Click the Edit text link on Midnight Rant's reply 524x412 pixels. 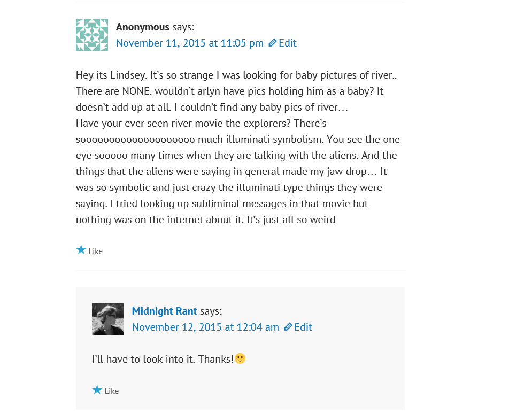(303, 327)
